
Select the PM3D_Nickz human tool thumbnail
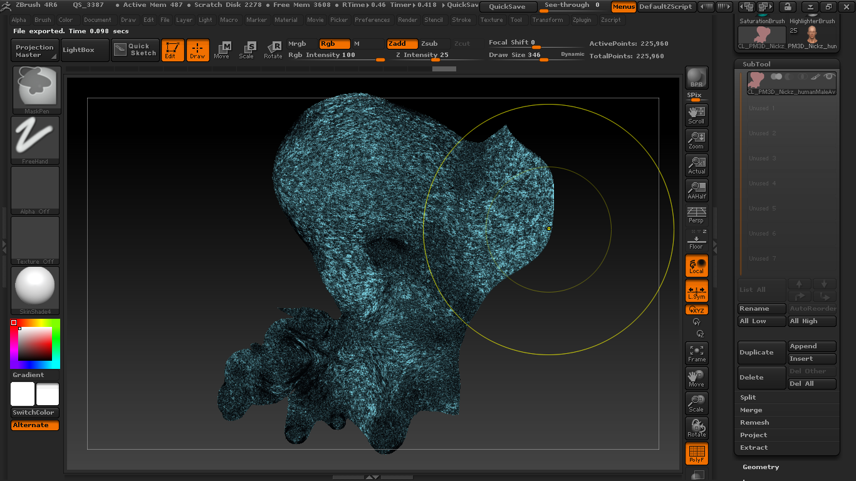812,36
